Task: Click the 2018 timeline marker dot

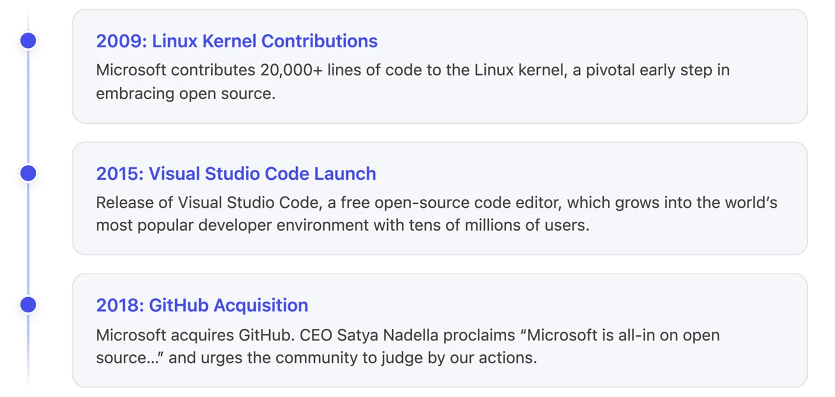Action: 28,305
